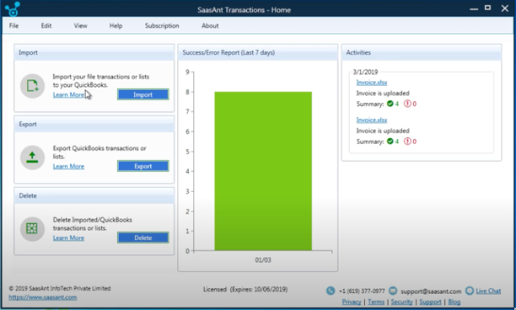
Task: Close the SaasAnt Transactions window
Action: click(x=505, y=8)
